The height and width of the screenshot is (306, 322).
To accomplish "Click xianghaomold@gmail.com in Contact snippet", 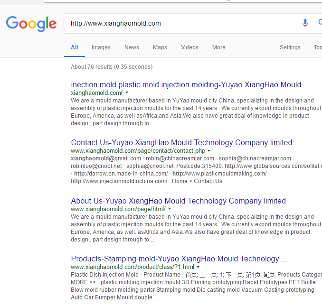I will coord(106,158).
